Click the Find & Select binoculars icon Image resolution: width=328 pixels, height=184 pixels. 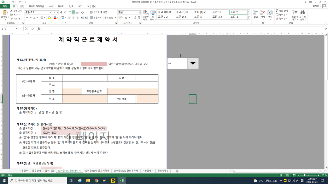coord(303,13)
